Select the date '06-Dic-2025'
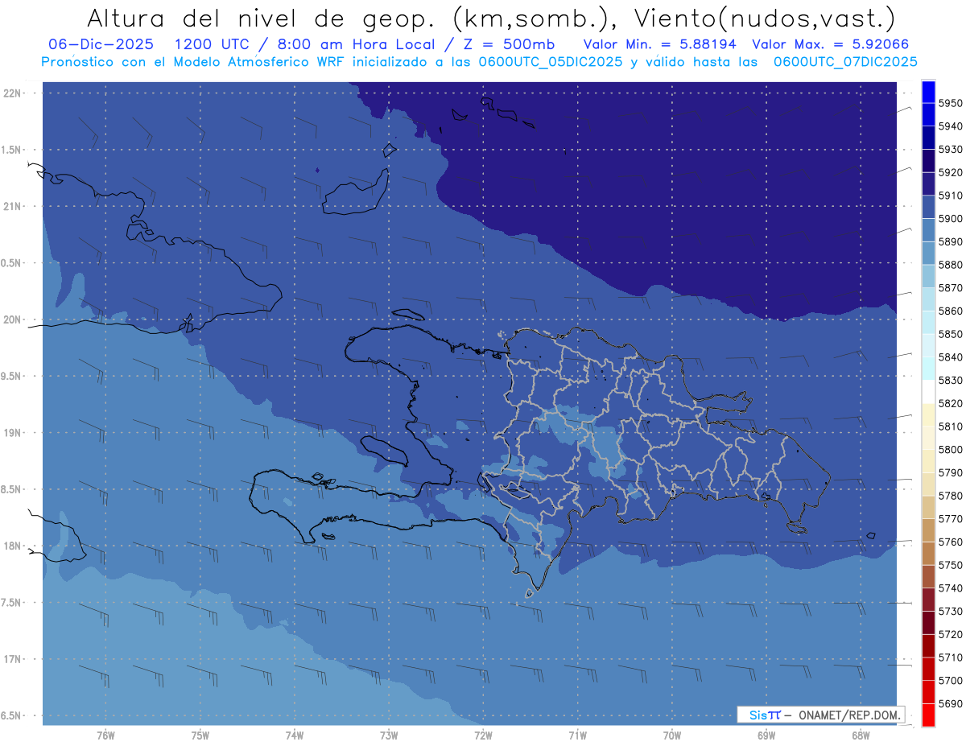This screenshot has height=746, width=966. tap(101, 43)
